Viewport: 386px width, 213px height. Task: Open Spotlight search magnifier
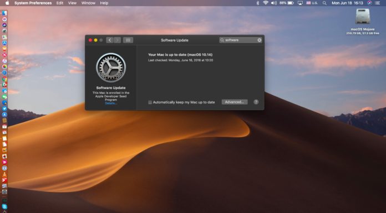click(324, 3)
